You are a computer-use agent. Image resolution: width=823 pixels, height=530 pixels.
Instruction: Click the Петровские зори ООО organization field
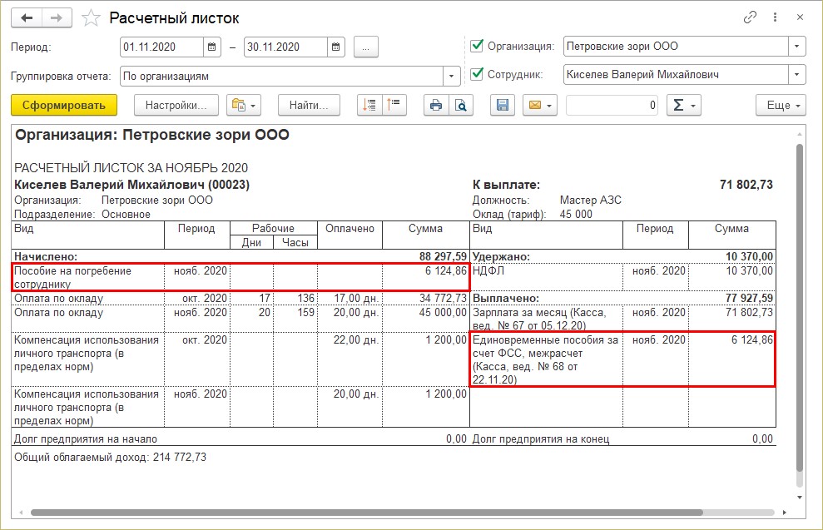pyautogui.click(x=676, y=47)
